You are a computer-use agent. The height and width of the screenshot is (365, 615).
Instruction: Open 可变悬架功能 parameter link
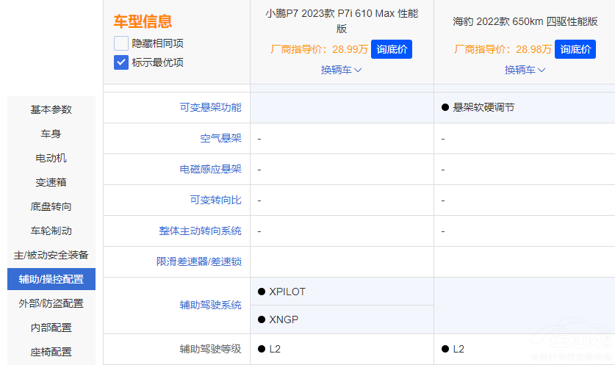[x=210, y=107]
